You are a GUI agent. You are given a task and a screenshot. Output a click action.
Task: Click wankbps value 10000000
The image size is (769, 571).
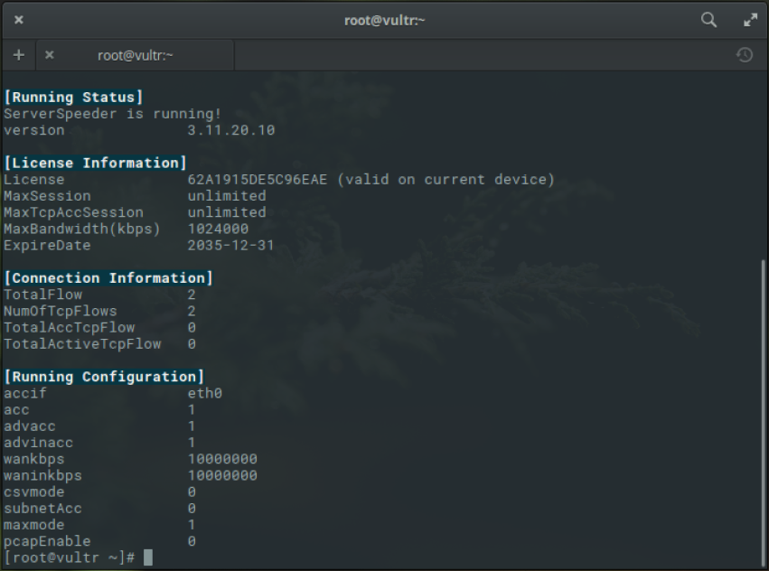(x=222, y=459)
